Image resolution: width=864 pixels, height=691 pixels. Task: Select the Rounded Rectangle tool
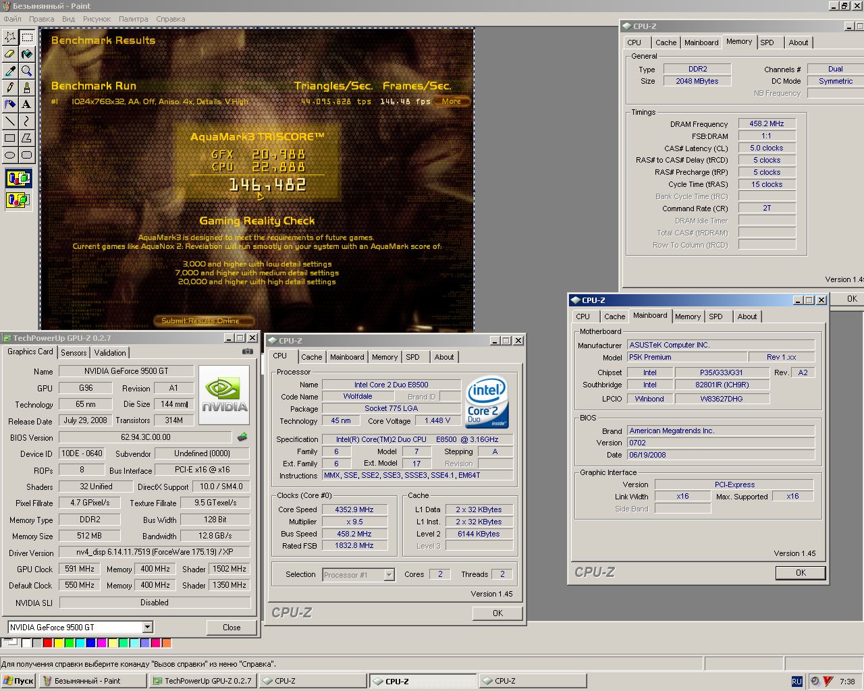click(27, 155)
